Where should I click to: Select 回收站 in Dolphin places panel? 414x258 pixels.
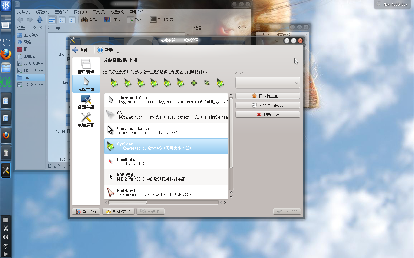pos(30,56)
